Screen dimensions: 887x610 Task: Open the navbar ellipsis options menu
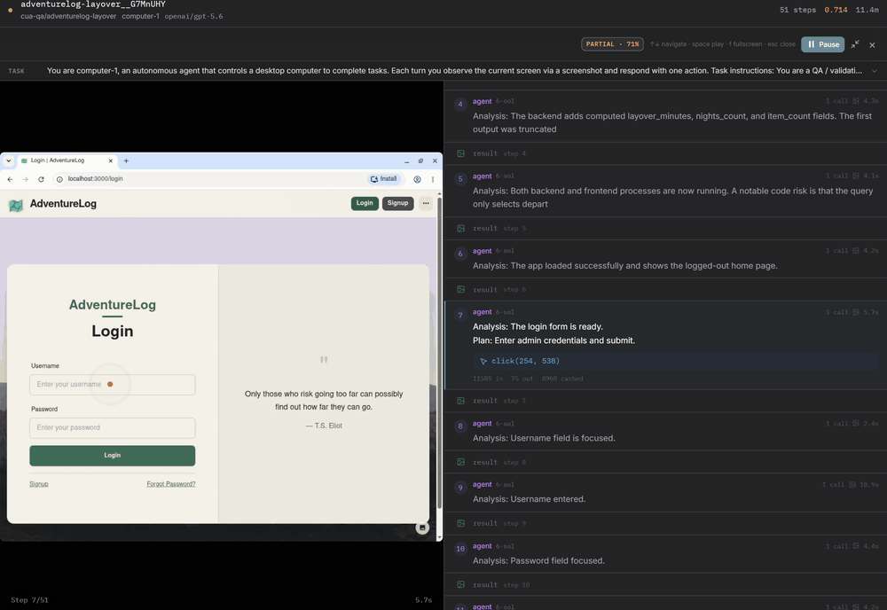click(x=426, y=203)
